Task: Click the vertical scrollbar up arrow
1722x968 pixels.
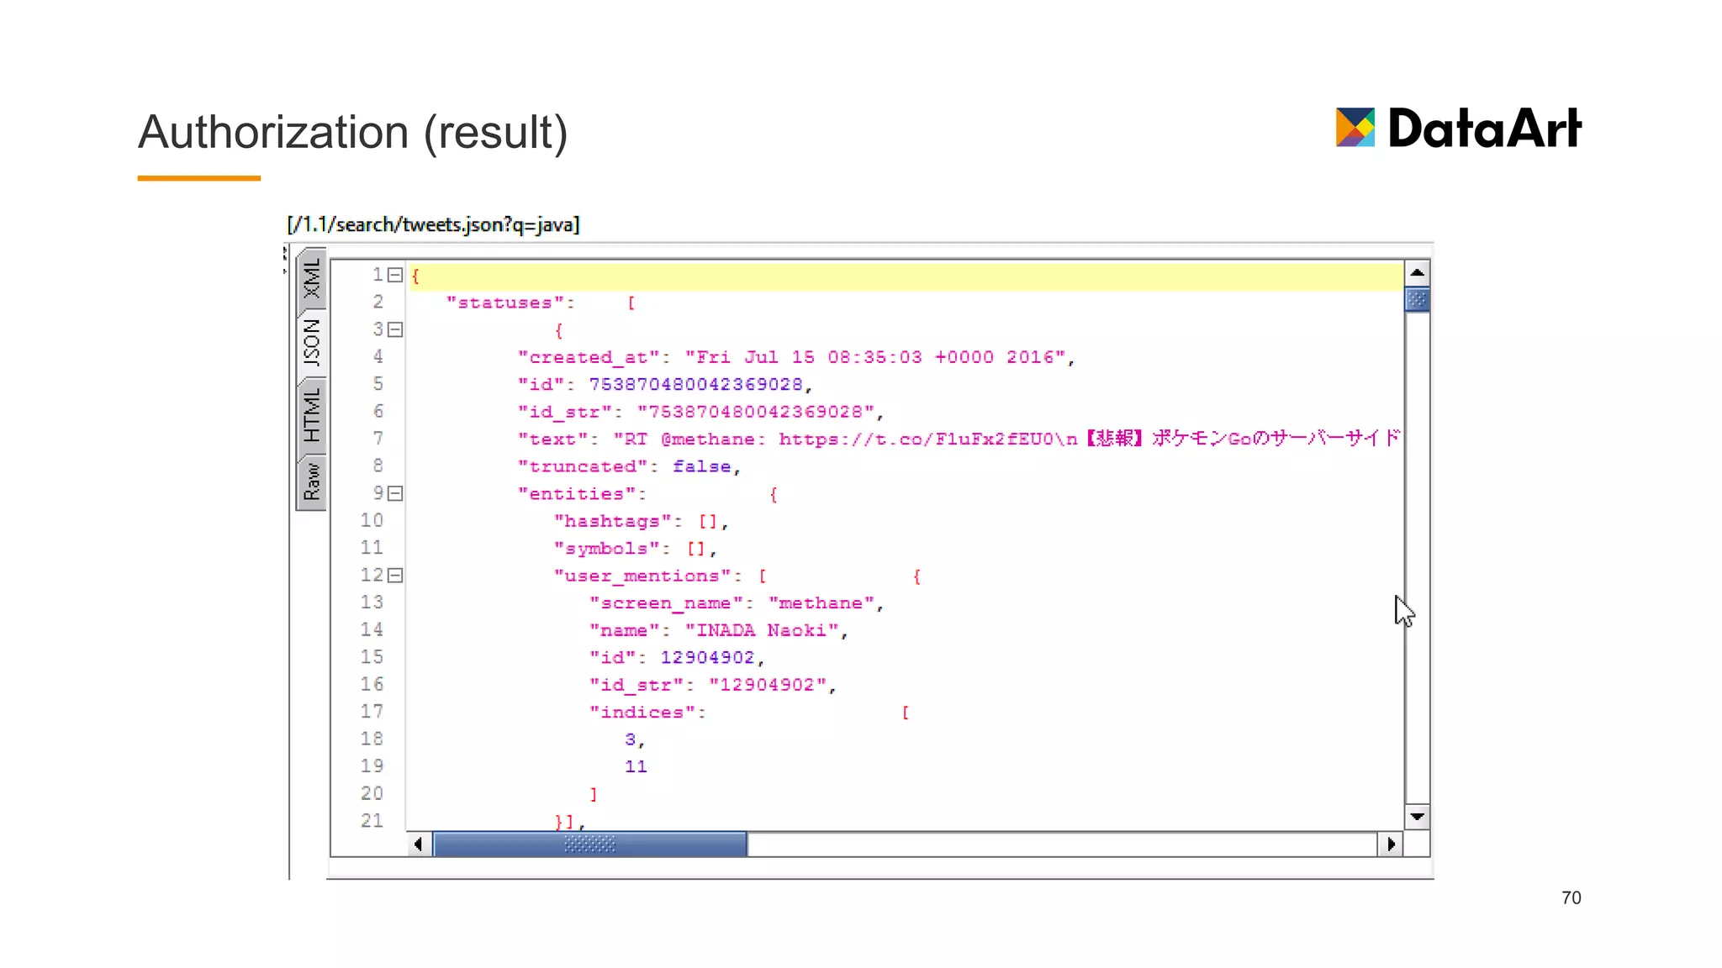Action: click(1417, 273)
